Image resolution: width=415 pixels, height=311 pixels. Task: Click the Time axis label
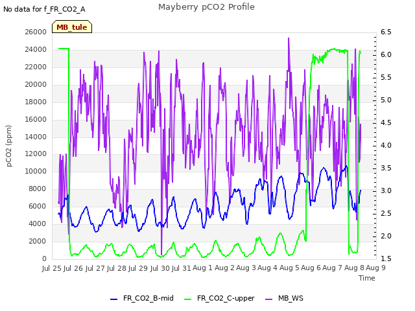pyautogui.click(x=367, y=278)
